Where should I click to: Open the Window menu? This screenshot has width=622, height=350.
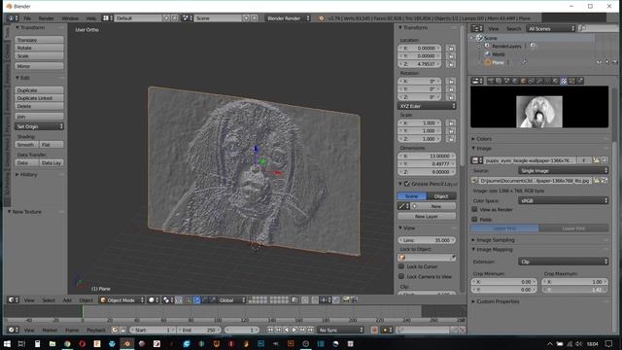(70, 18)
